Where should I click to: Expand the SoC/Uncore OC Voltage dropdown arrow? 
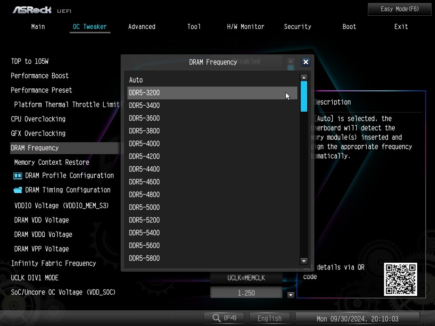[x=291, y=295]
